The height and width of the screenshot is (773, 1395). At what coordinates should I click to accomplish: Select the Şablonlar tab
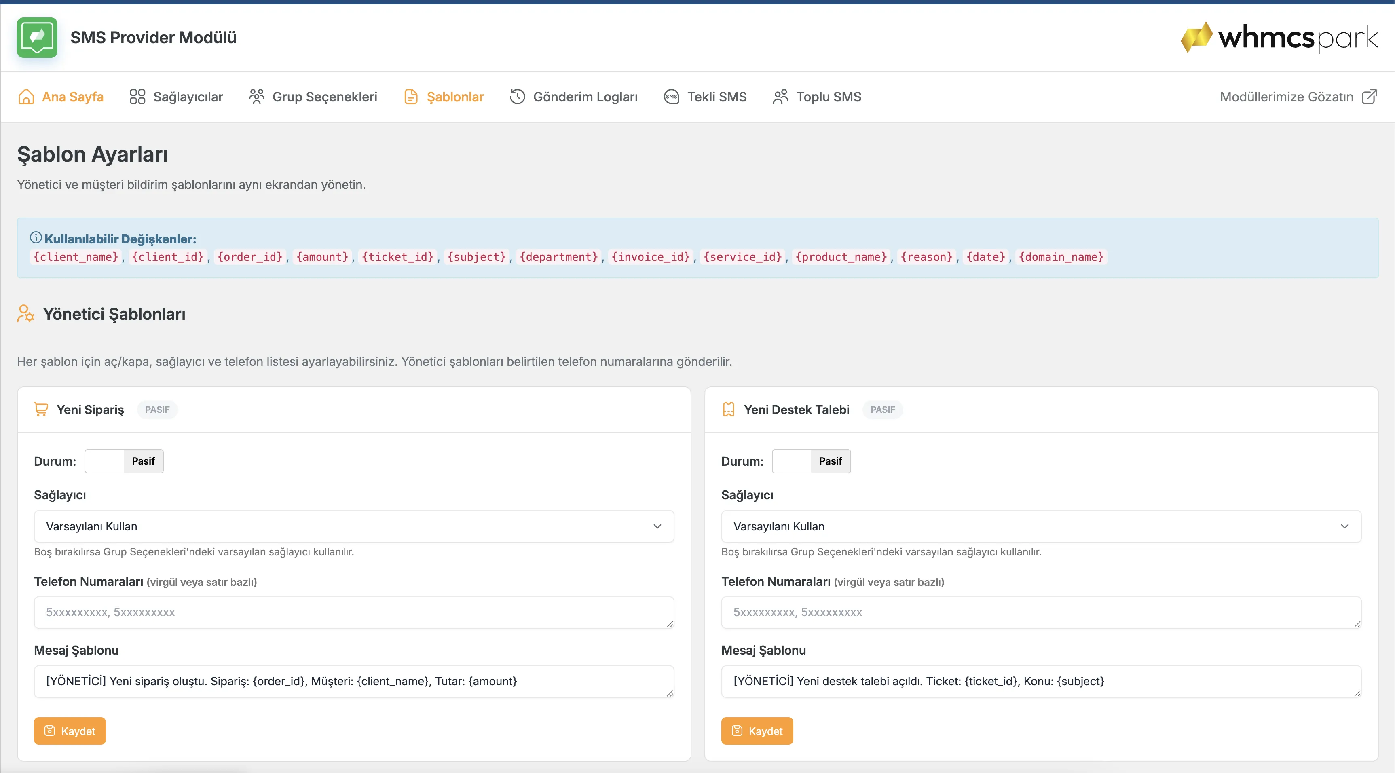[444, 97]
